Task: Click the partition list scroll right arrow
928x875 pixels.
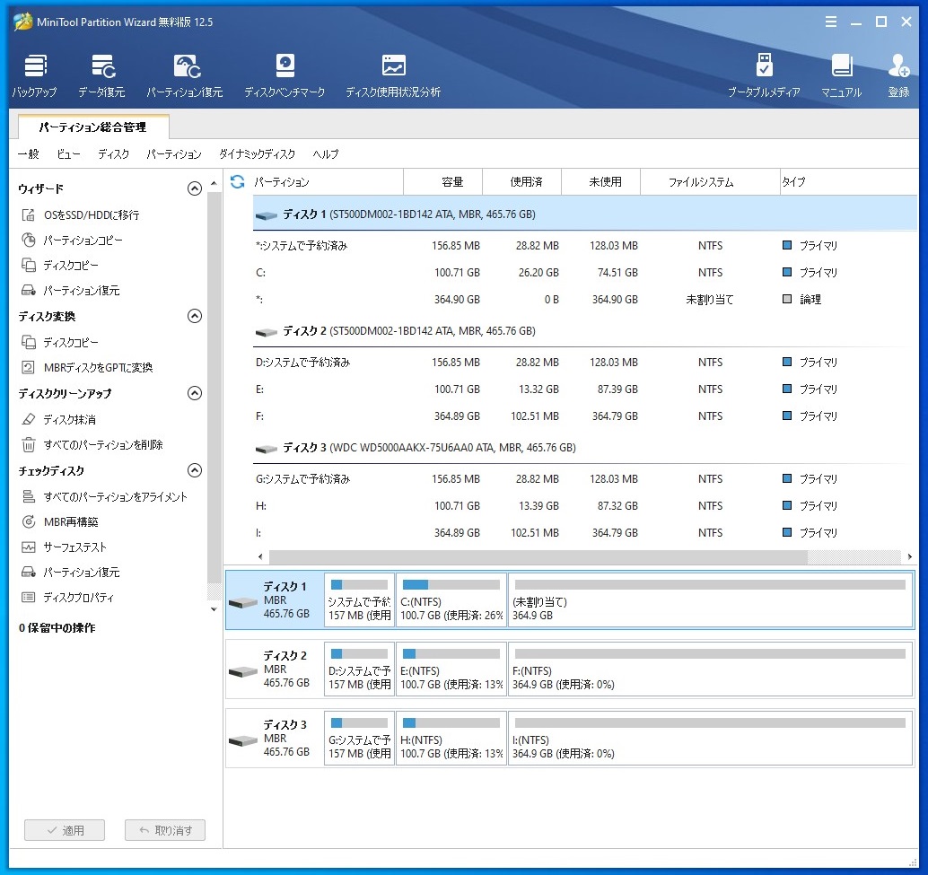Action: [910, 556]
